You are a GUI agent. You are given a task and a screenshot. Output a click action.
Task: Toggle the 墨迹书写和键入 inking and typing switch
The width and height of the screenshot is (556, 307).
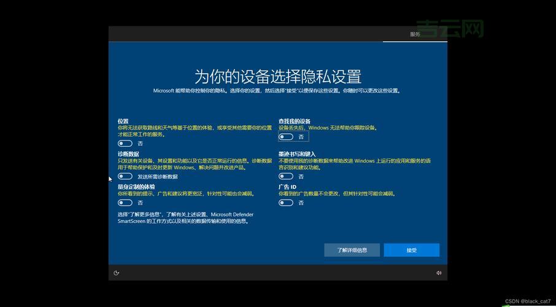click(x=286, y=176)
